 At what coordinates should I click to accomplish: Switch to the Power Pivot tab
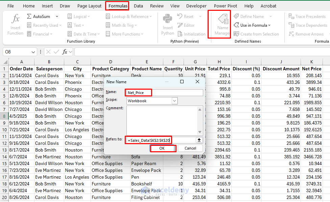226,6
